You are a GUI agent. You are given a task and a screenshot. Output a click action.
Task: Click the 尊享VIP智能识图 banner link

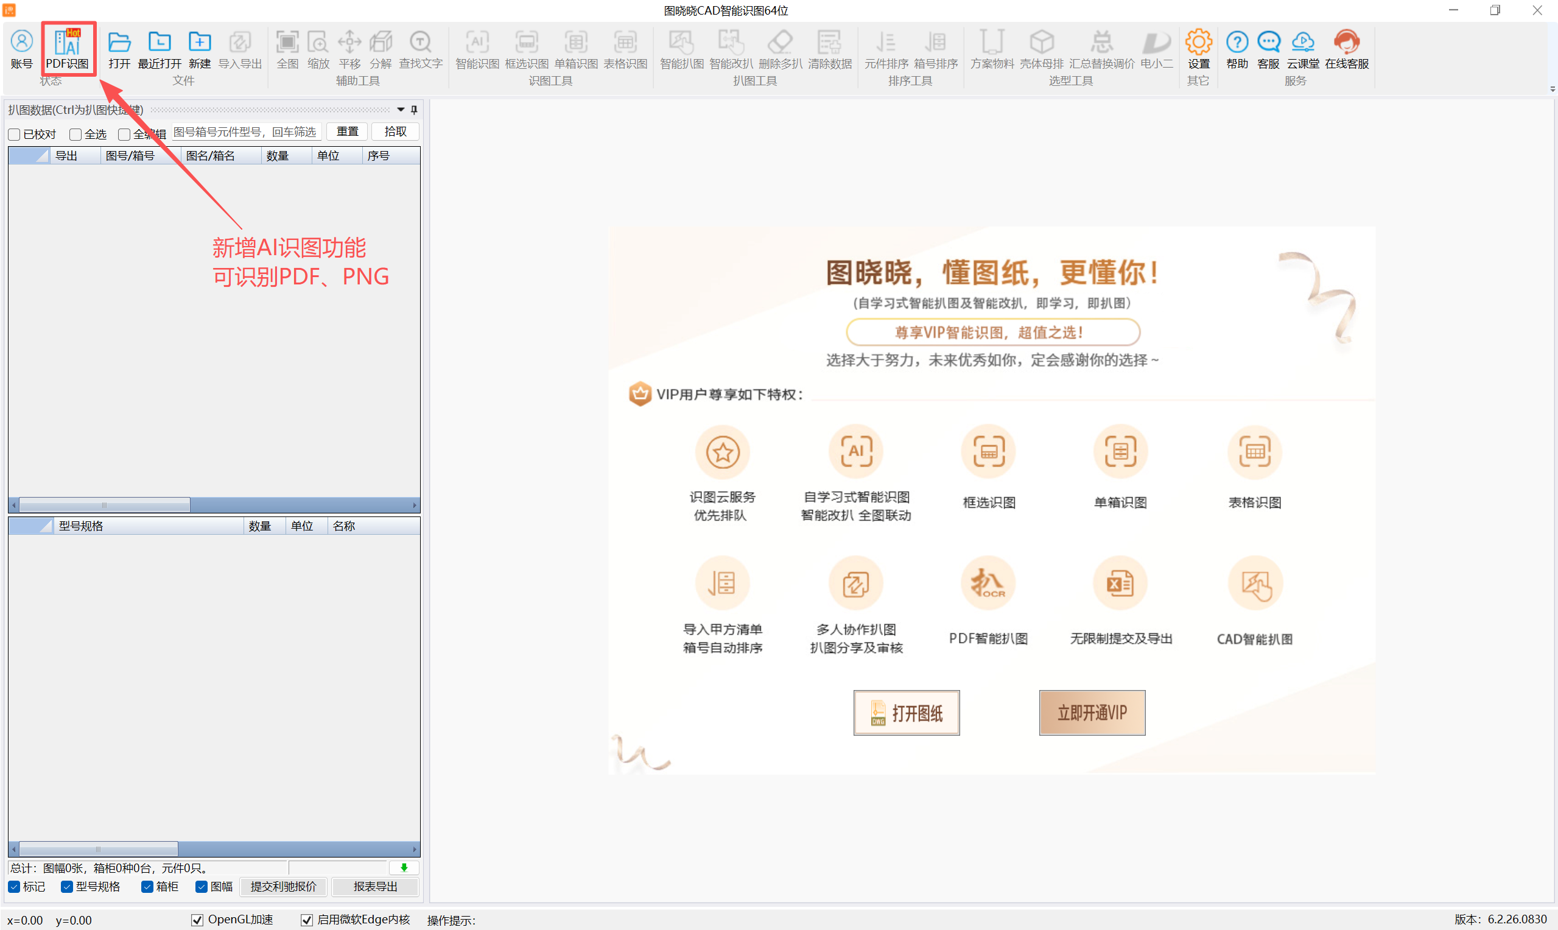(x=992, y=332)
